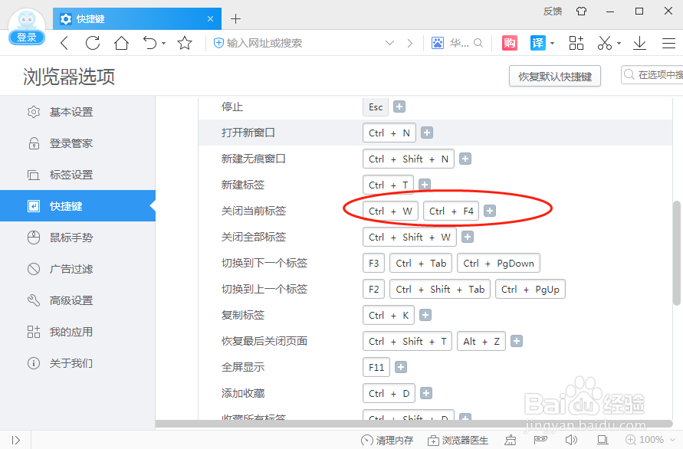Click 恢复默认快捷键 button
Viewport: 683px width, 449px height.
(x=555, y=76)
